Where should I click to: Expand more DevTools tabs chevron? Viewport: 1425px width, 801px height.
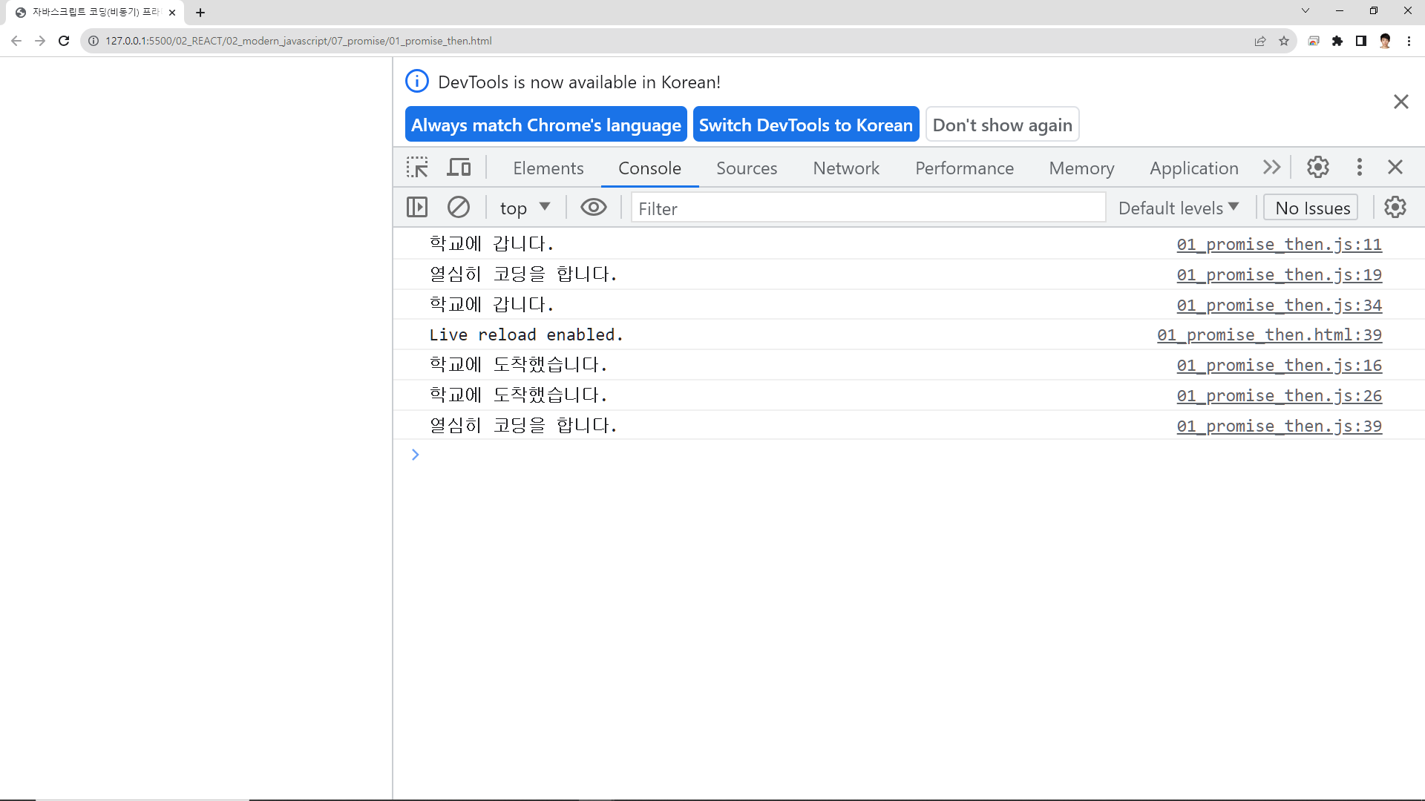(x=1271, y=168)
